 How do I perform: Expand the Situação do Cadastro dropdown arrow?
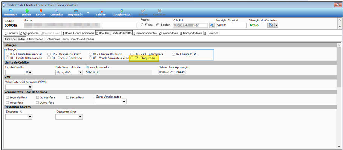tap(276, 25)
